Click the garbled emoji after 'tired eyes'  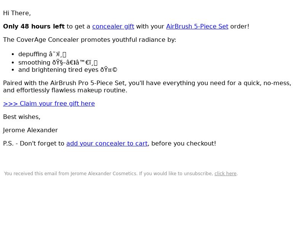coord(109,70)
